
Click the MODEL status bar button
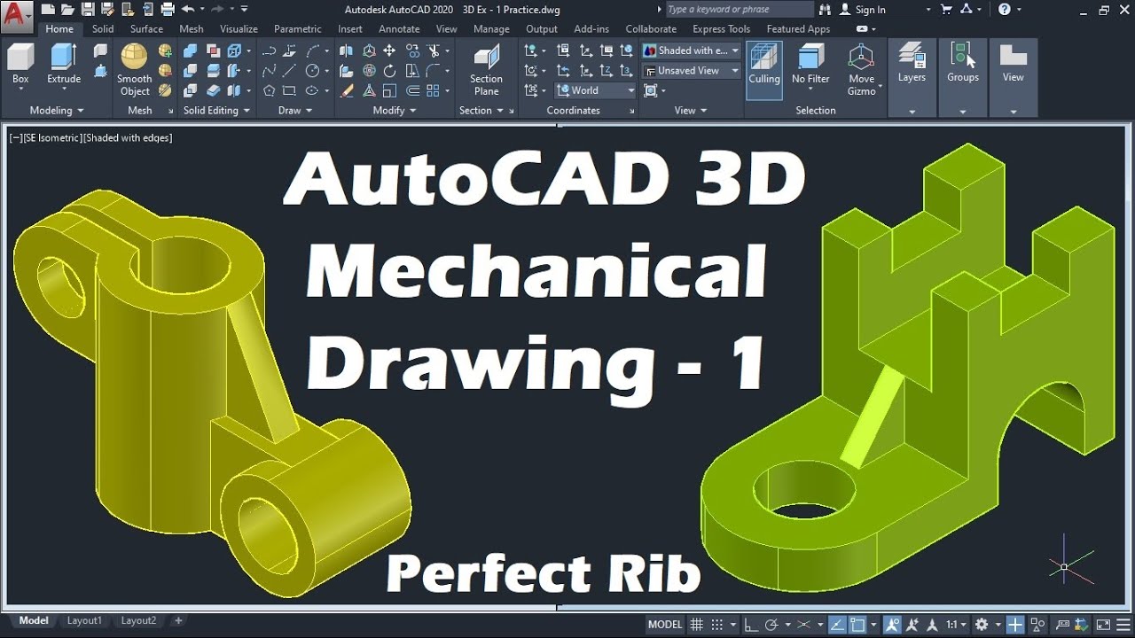tap(665, 624)
